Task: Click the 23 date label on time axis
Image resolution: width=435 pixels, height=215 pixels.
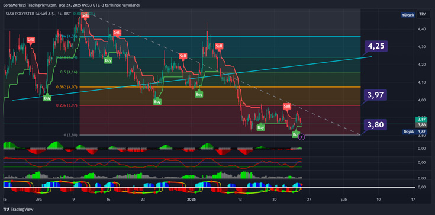Action: pyautogui.click(x=143, y=200)
